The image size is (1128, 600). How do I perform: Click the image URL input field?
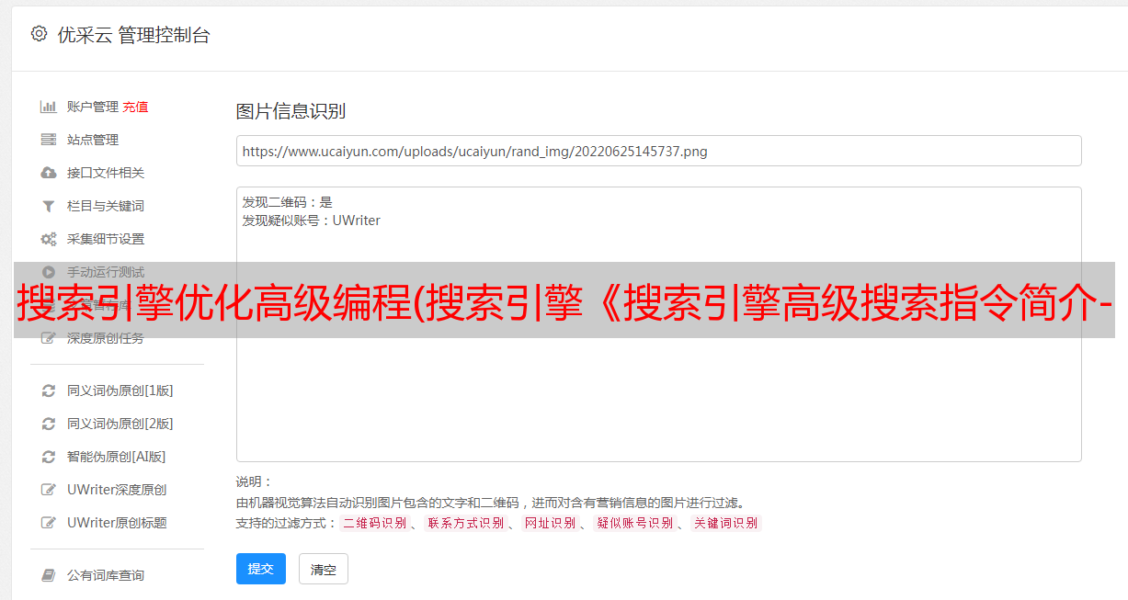[658, 151]
